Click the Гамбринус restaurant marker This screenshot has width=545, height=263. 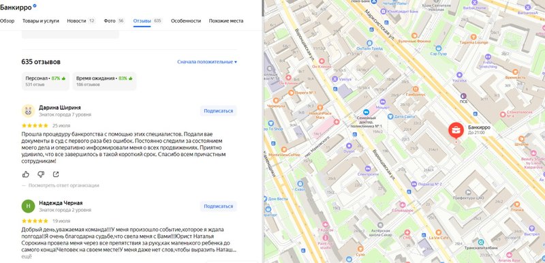click(x=415, y=89)
